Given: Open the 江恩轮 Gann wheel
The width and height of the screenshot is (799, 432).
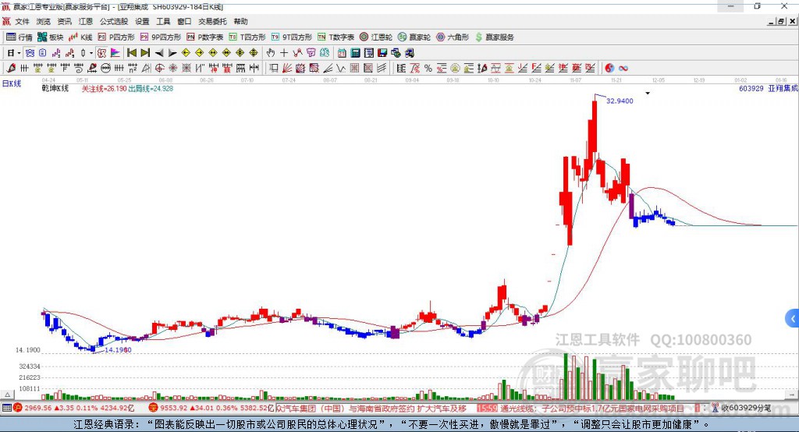Looking at the screenshot, I should (x=375, y=37).
